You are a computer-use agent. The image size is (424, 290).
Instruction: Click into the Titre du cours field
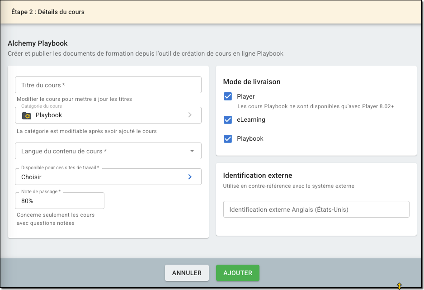coord(108,85)
